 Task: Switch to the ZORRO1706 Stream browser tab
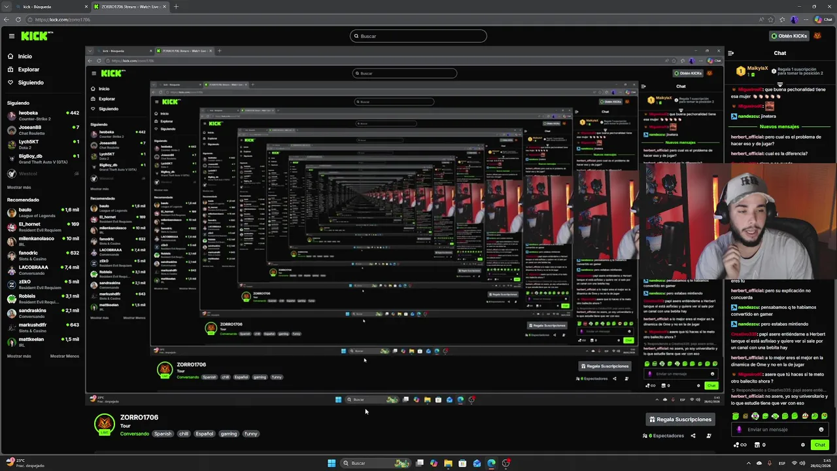(129, 7)
